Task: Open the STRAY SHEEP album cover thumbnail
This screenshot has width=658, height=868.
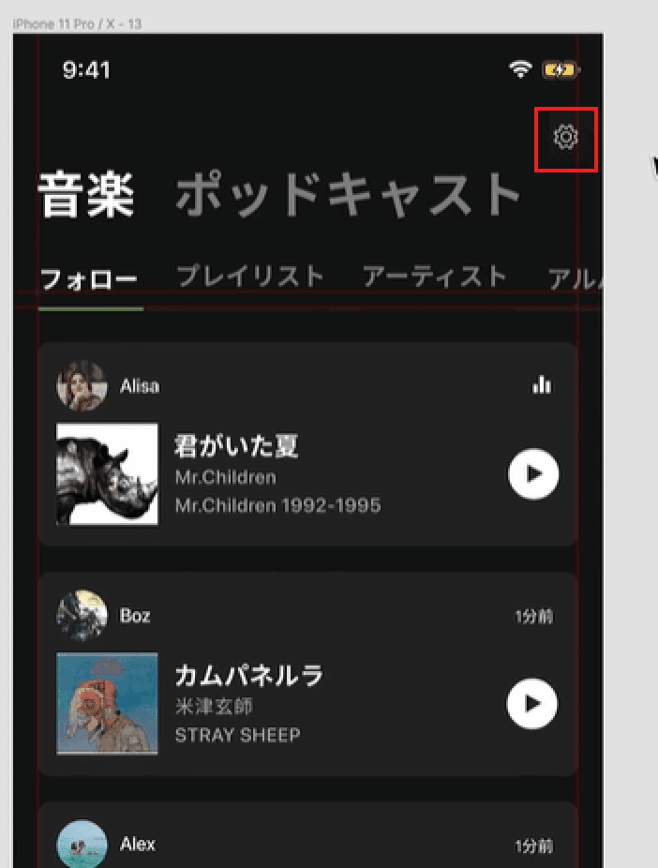Action: [x=107, y=703]
